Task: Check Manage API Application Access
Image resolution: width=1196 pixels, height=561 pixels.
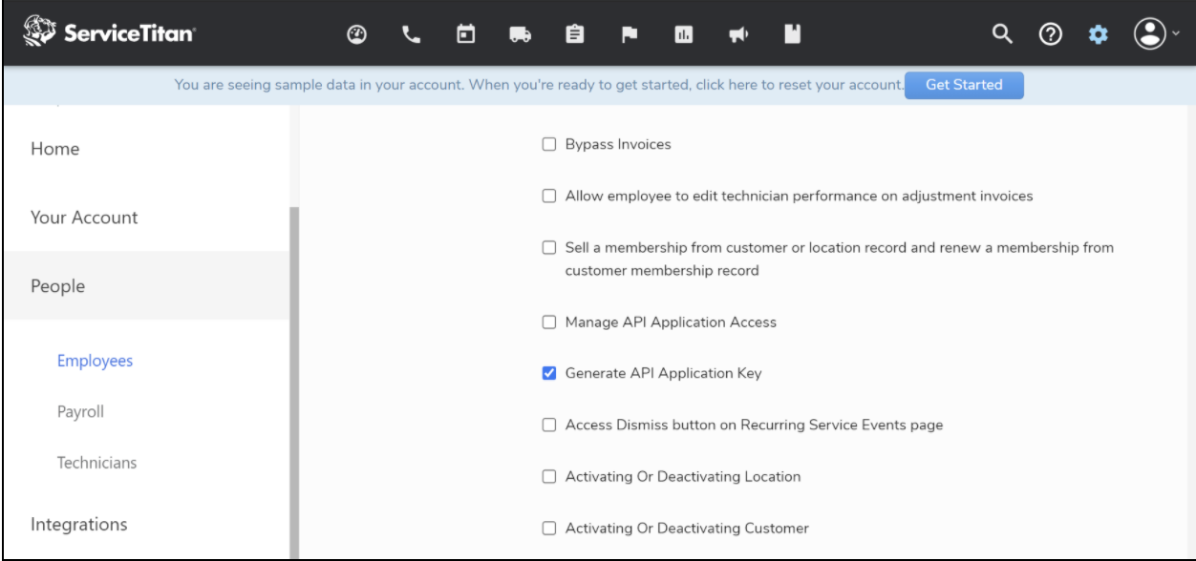Action: [x=549, y=322]
